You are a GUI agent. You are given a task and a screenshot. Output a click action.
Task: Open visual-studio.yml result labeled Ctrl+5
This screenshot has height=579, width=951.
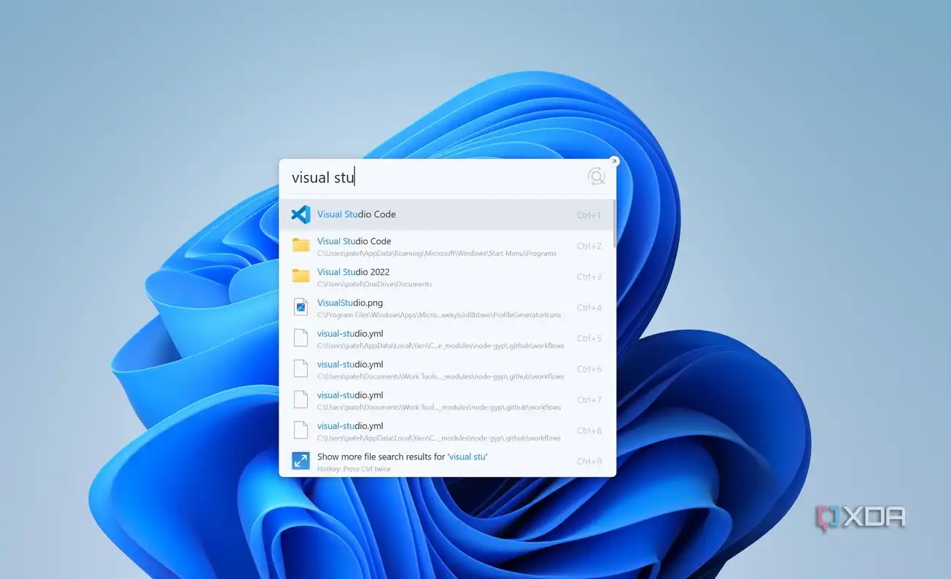point(447,338)
